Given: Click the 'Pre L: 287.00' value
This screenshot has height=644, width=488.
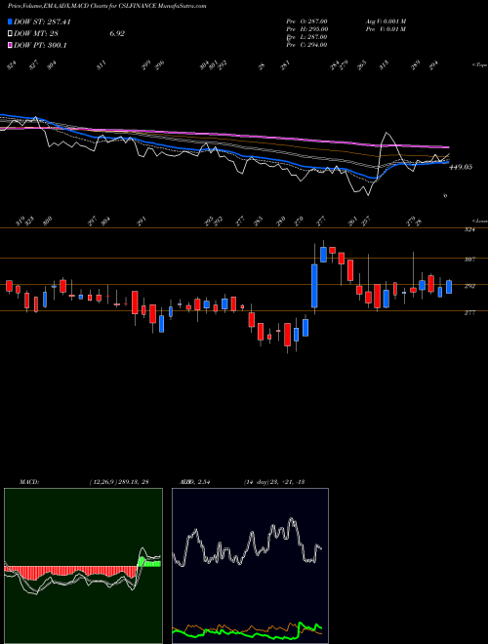Looking at the screenshot, I should pos(306,37).
